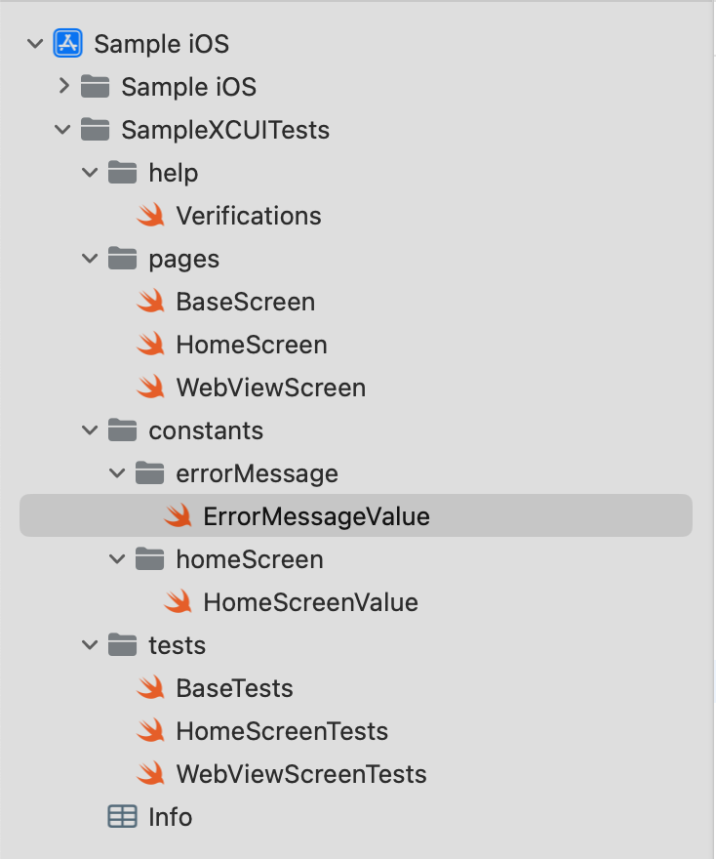Click the plist table icon beside Info
The width and height of the screenshot is (716, 859).
(x=122, y=817)
